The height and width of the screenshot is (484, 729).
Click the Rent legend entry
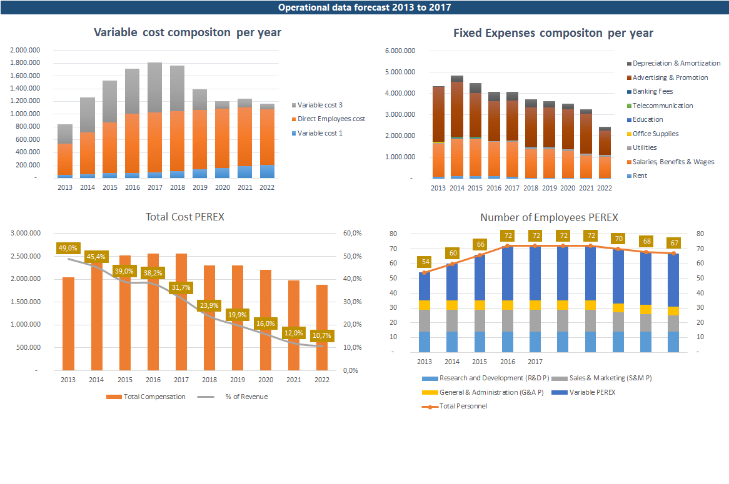click(x=639, y=175)
